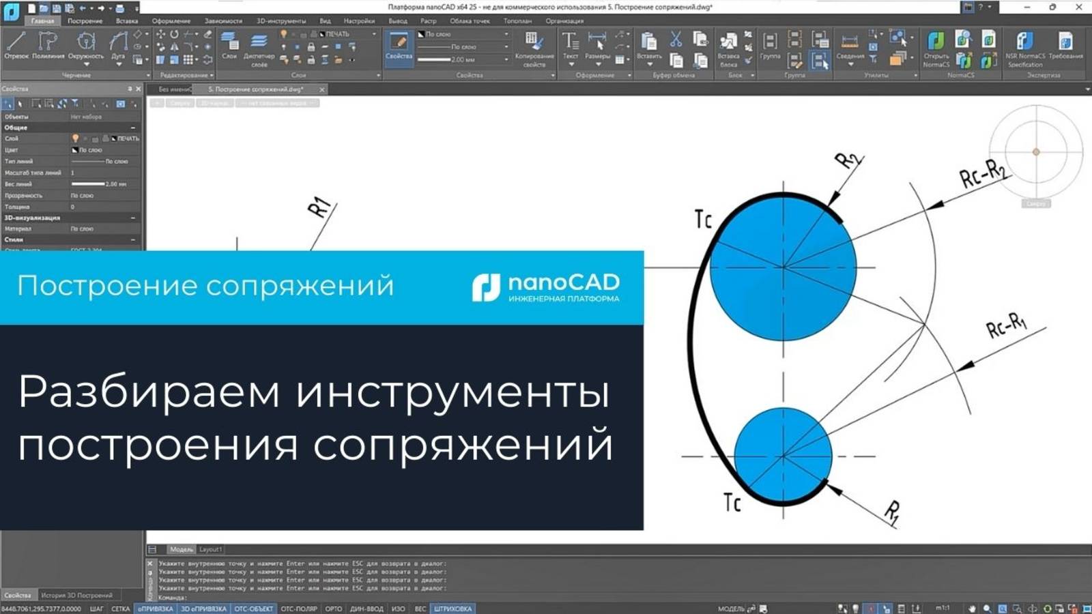1092x614 pixels.
Task: Toggle ОТС-ОБЪЕКТ object tracking
Action: [253, 609]
